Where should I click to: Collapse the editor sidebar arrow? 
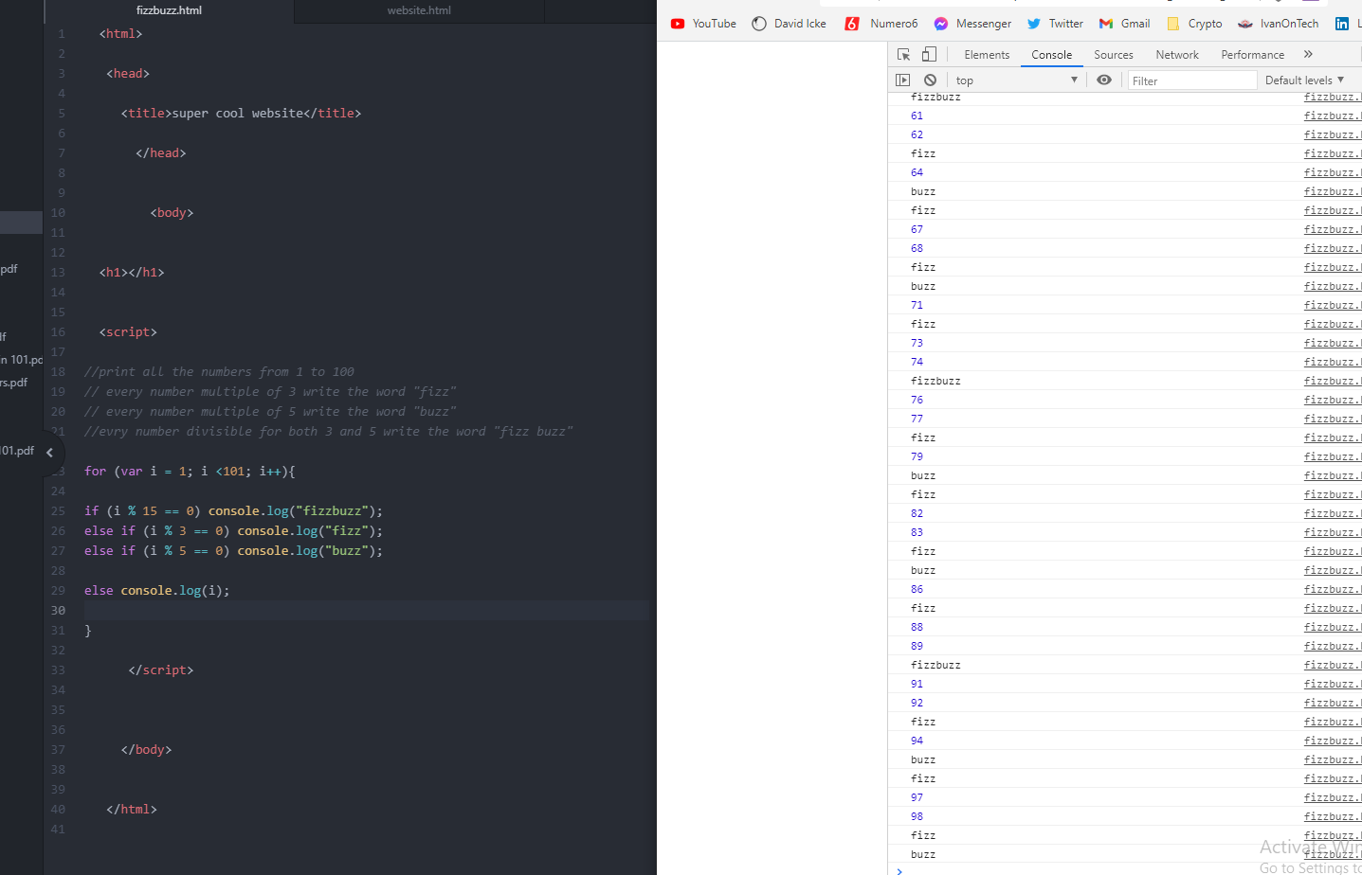[49, 453]
